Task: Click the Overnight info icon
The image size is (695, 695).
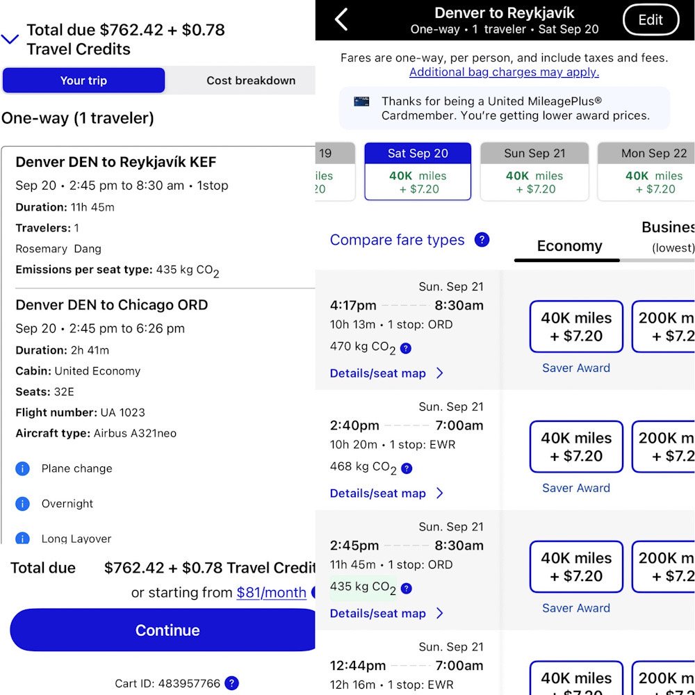Action: pyautogui.click(x=22, y=504)
